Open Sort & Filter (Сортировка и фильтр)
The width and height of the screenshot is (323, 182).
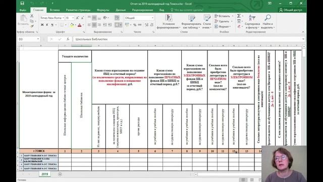[252, 22]
